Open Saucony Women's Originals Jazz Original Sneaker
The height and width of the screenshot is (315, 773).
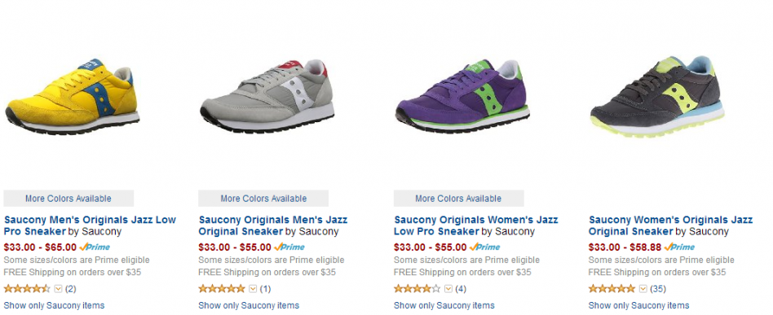(670, 225)
